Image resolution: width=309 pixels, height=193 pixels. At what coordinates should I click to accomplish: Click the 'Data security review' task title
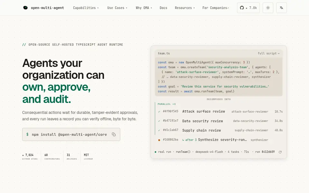pyautogui.click(x=202, y=121)
